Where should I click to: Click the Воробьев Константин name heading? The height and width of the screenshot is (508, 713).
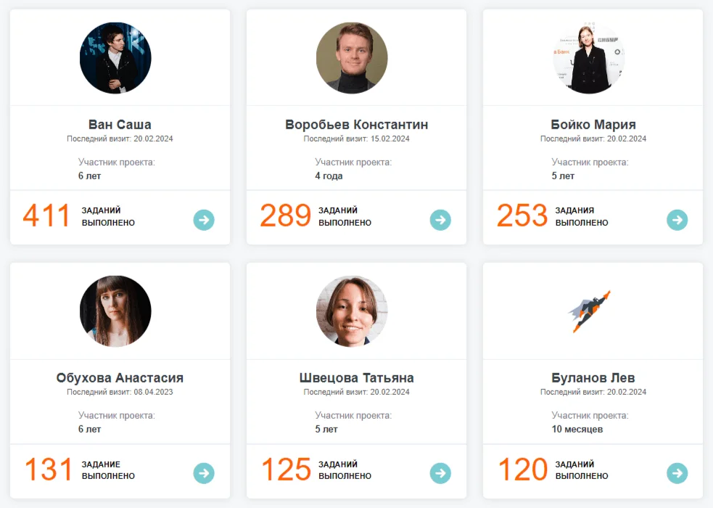(x=357, y=125)
